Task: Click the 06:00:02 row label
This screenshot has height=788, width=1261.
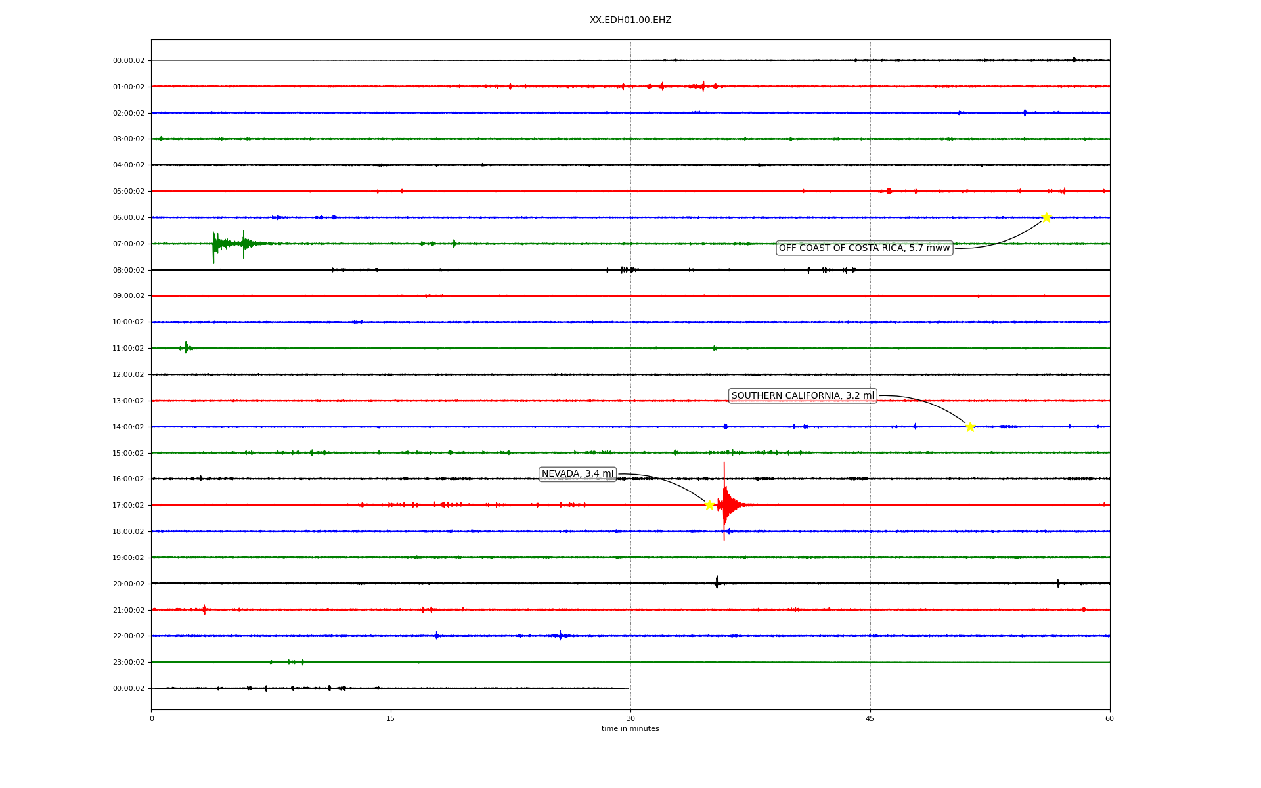Action: pos(129,217)
